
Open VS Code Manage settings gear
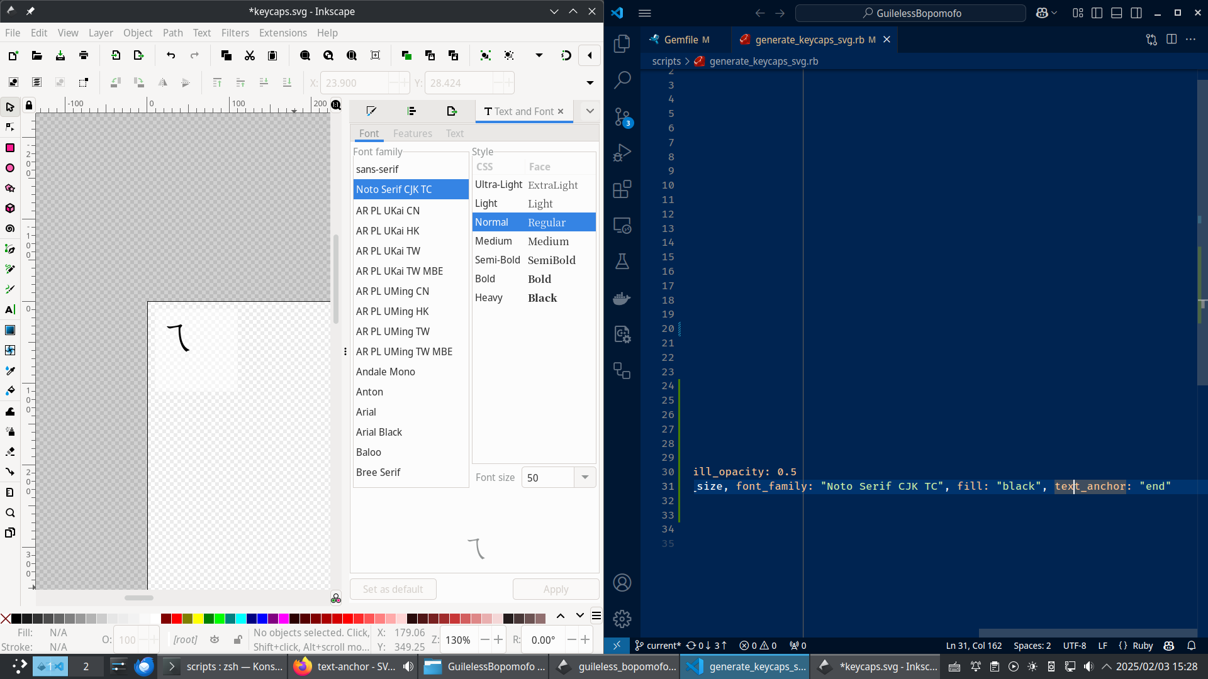622,619
